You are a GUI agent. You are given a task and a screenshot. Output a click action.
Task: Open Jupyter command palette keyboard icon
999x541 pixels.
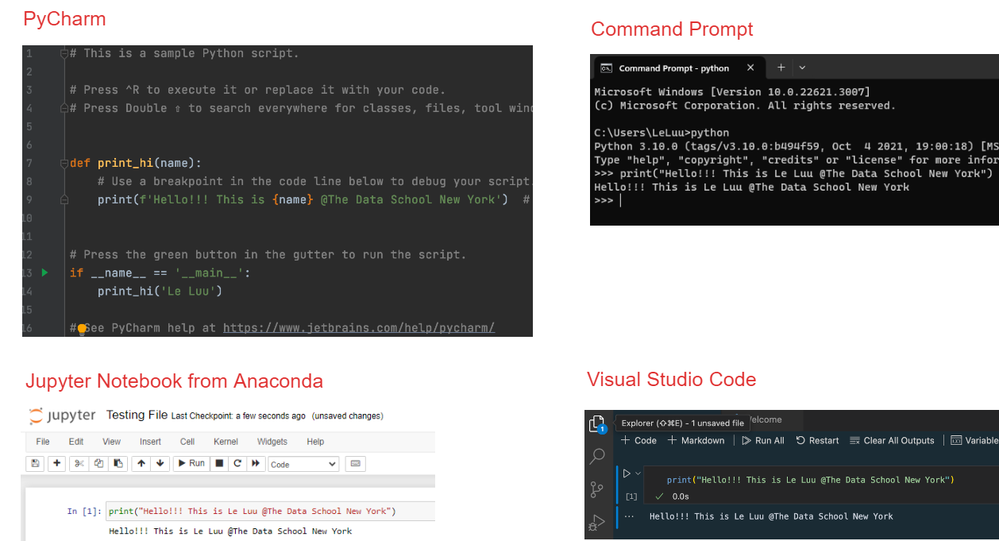355,463
